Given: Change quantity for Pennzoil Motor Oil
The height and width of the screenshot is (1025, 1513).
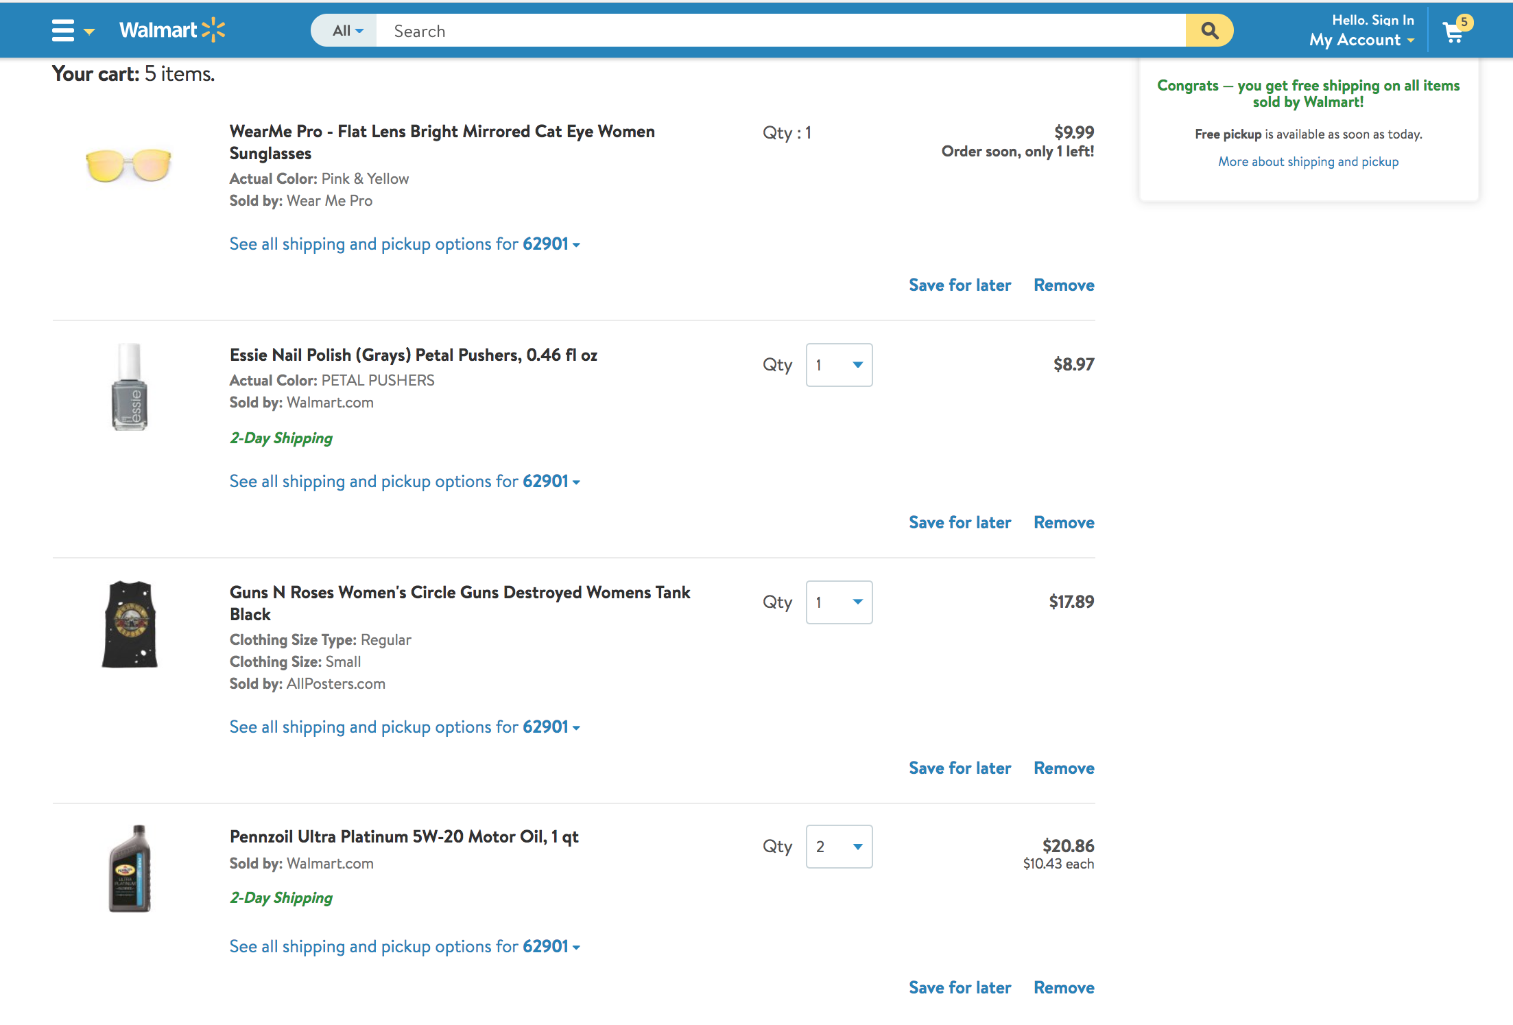Looking at the screenshot, I should tap(839, 847).
